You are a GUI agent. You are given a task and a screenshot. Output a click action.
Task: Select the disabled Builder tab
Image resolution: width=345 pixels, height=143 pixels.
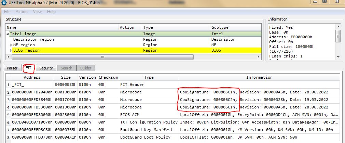coord(86,68)
